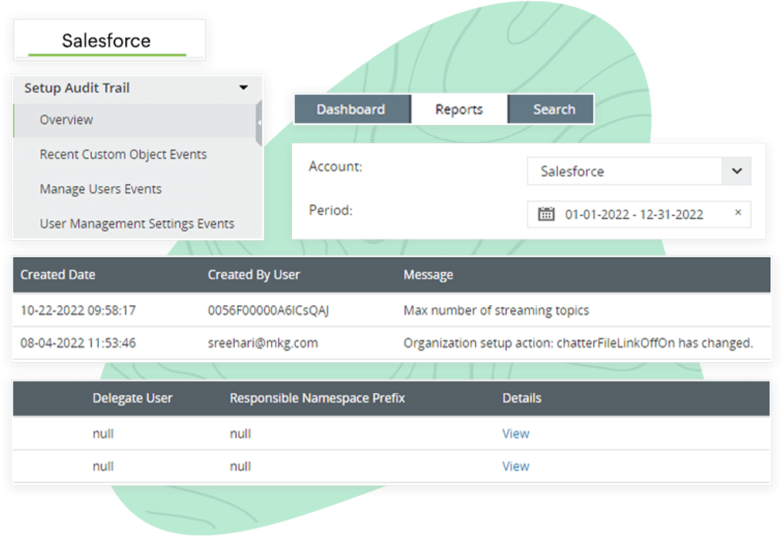Open the Overview section in the sidebar

[x=66, y=120]
